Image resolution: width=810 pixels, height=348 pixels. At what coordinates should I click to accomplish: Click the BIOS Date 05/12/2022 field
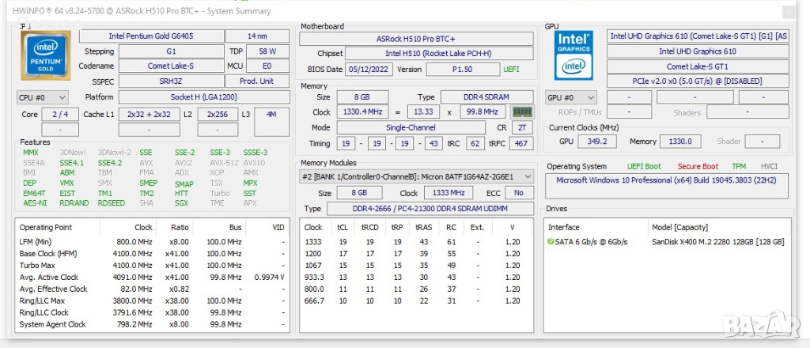tap(369, 70)
